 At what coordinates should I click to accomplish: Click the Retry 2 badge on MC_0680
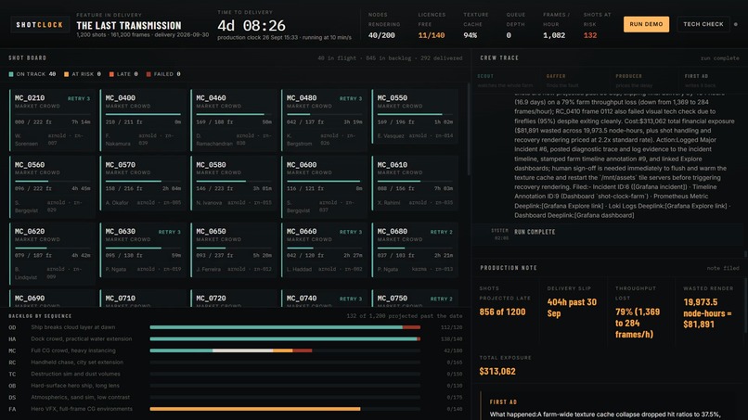[x=441, y=232]
